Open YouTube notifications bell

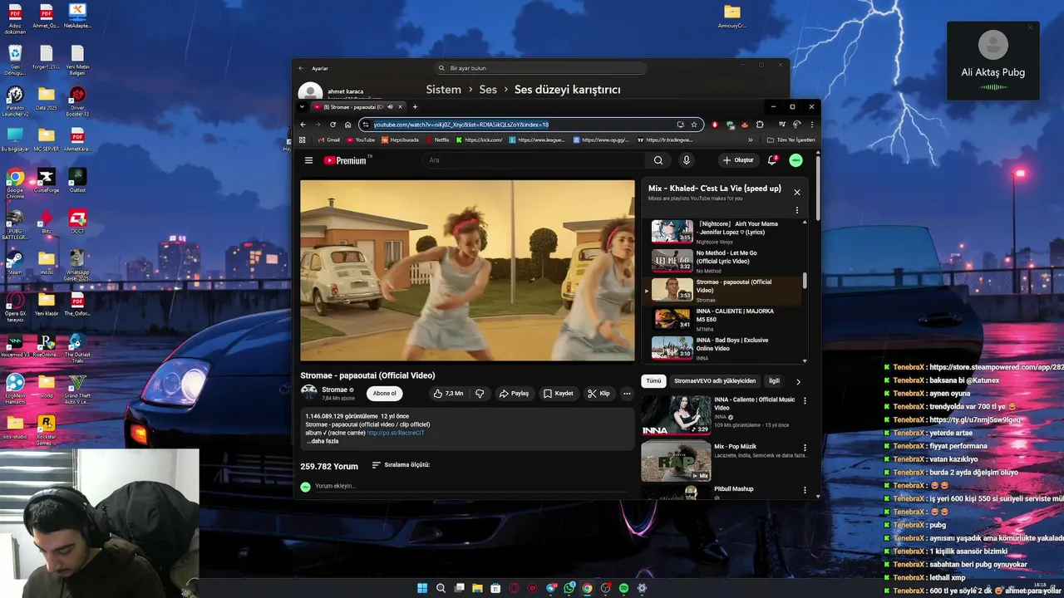click(772, 160)
